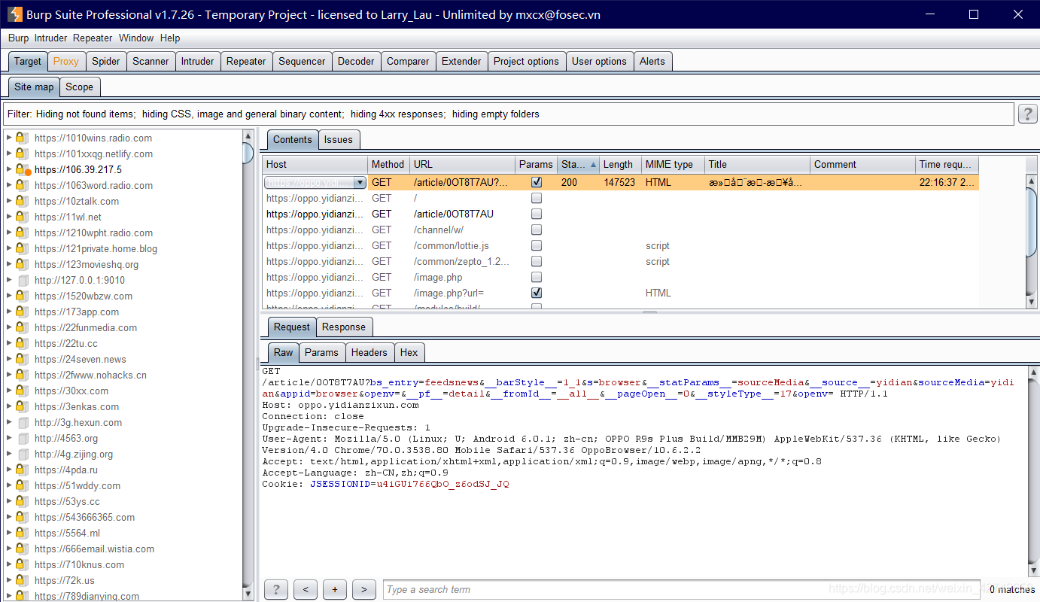Select the https://666email.wistia.com tree entry
This screenshot has height=602, width=1040.
pyautogui.click(x=94, y=549)
